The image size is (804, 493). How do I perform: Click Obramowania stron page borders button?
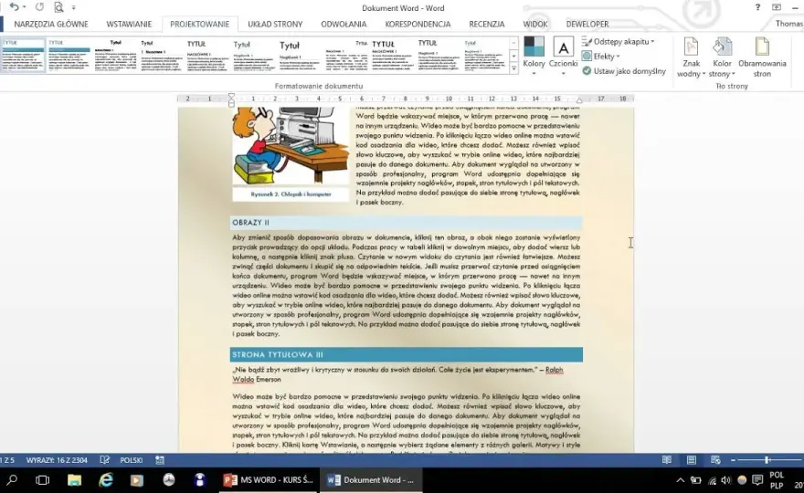pos(762,58)
